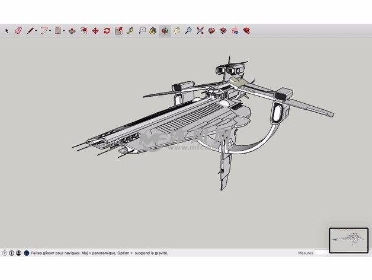Open the Line tool dropdown arrow
The width and height of the screenshot is (372, 280).
[36, 30]
